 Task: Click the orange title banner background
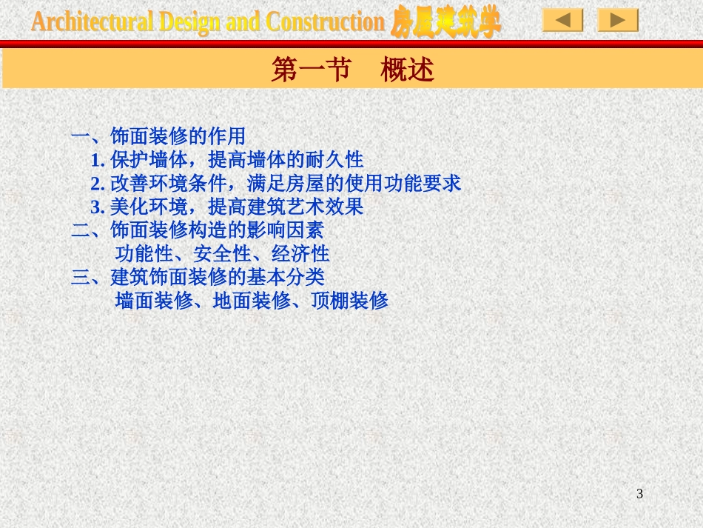pos(135,68)
